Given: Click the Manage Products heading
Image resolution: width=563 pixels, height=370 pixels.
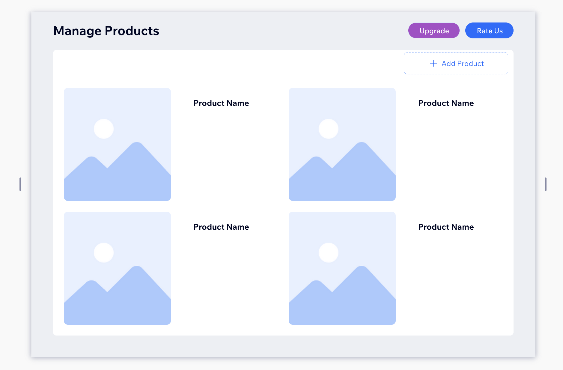Looking at the screenshot, I should (106, 31).
